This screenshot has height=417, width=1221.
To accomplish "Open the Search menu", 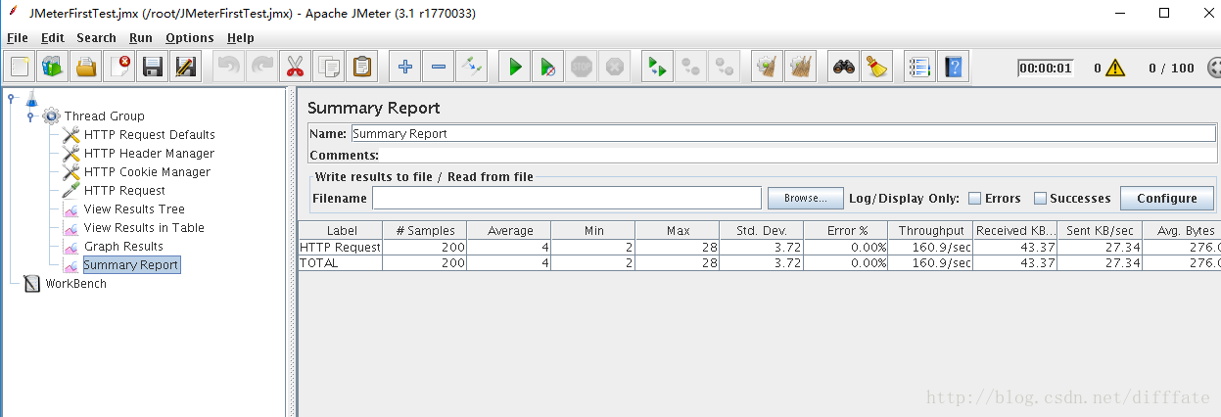I will [x=96, y=37].
